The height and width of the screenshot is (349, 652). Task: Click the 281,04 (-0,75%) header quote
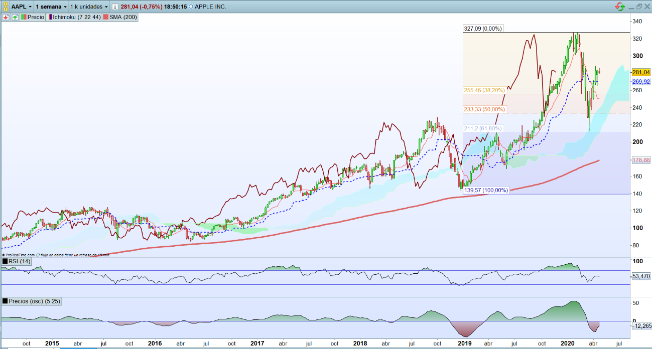(141, 7)
